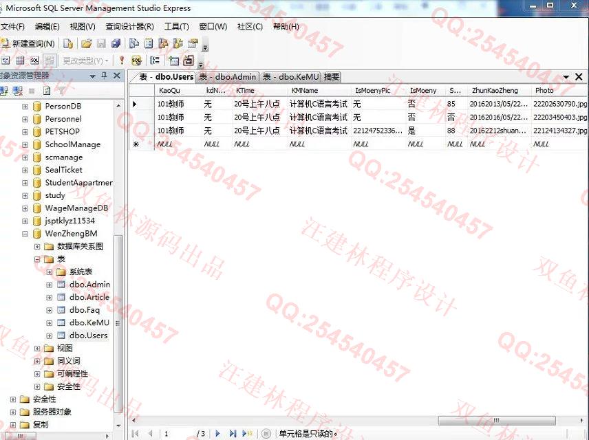
Task: Toggle auto hide pin on object explorer
Action: click(105, 76)
